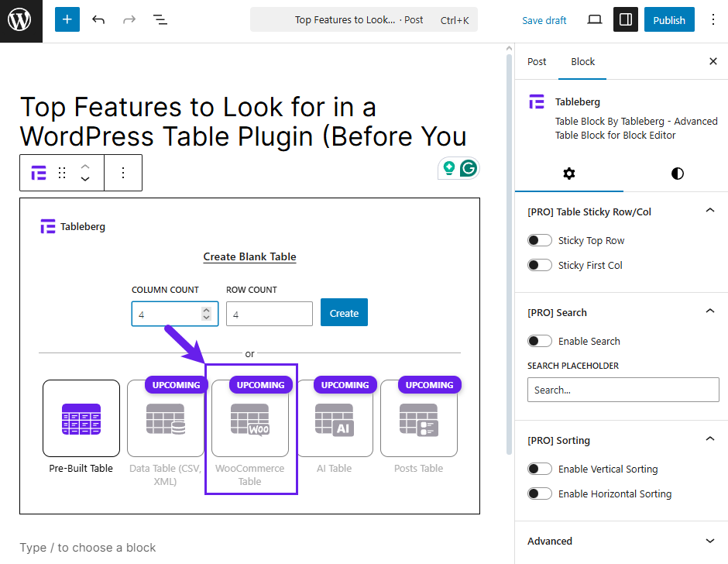Toggle Enable Horizontal Sorting

pos(540,493)
